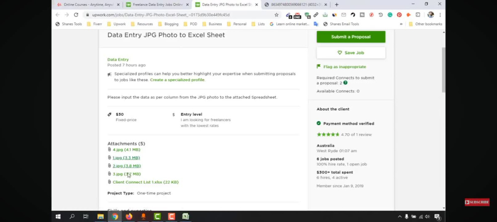The height and width of the screenshot is (222, 497).
Task: Click the red Subscribe button
Action: tap(477, 202)
